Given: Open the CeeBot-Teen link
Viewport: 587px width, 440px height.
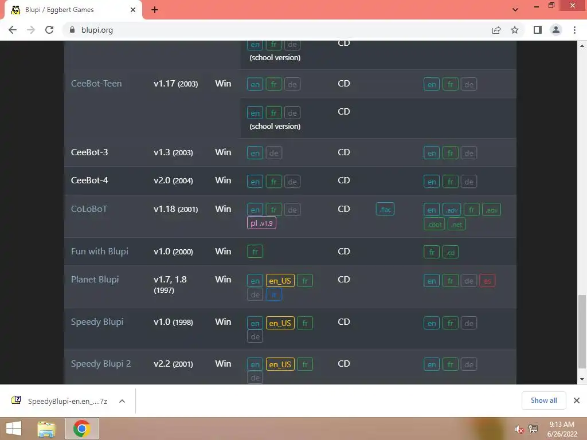Looking at the screenshot, I should click(96, 84).
